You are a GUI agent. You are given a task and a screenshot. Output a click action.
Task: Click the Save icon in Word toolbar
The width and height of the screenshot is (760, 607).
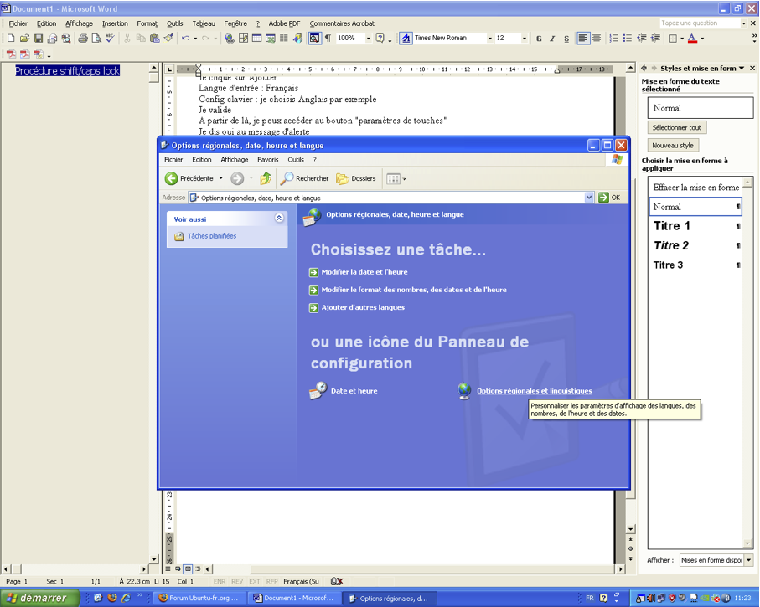click(x=39, y=39)
